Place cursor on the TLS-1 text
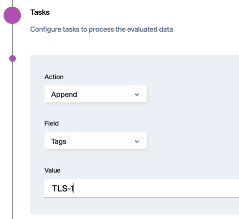This screenshot has height=219, width=239. (63, 188)
